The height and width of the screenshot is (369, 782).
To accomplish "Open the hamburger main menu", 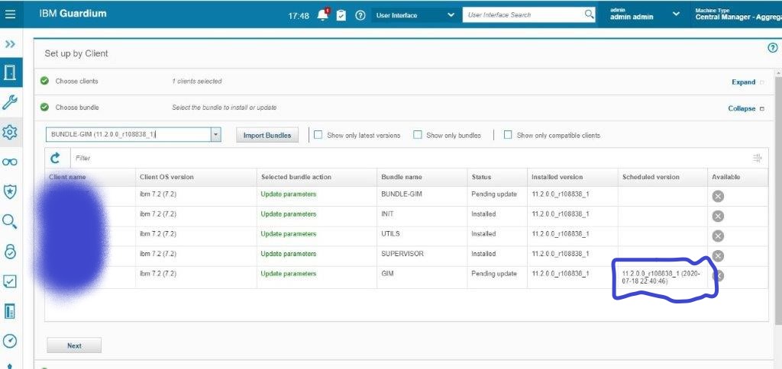I will pyautogui.click(x=10, y=14).
